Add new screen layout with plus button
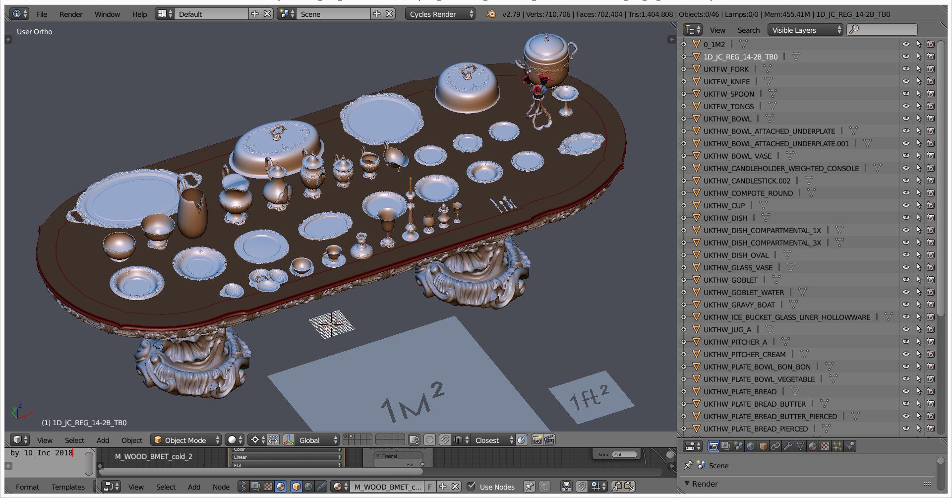 click(255, 14)
